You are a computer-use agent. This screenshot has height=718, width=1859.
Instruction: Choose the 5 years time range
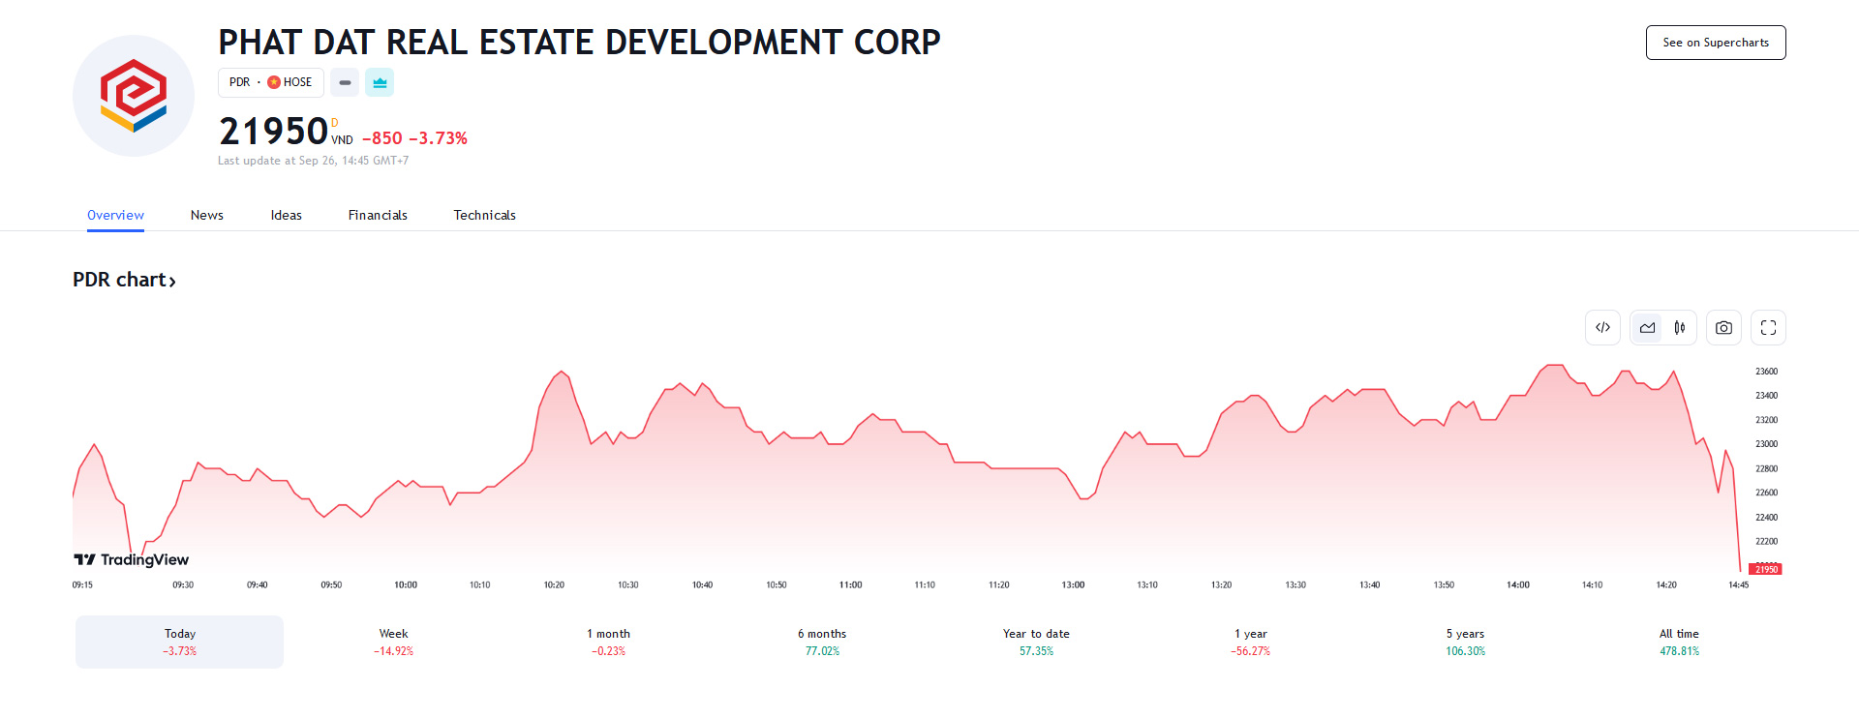(1465, 642)
